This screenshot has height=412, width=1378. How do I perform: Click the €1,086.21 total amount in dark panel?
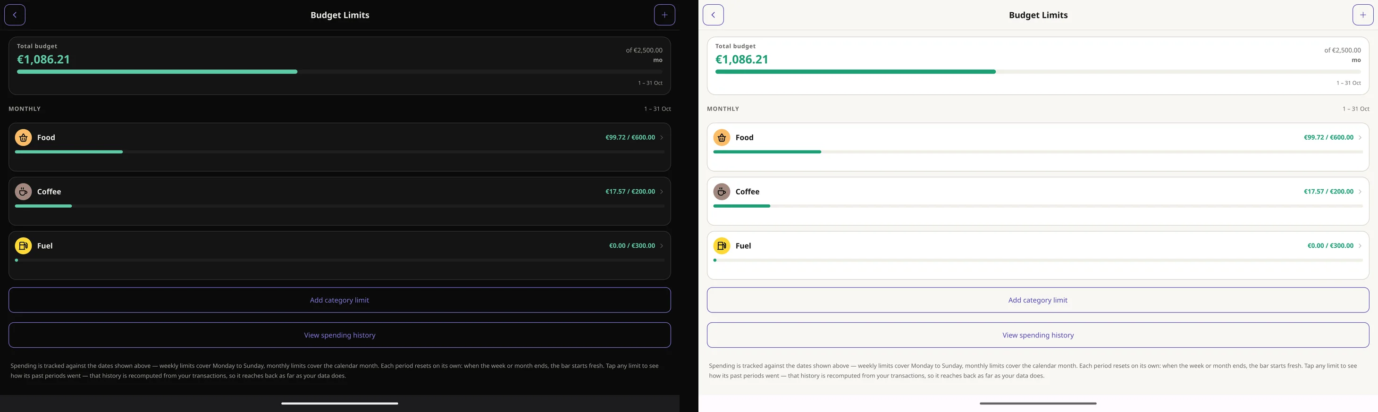click(x=43, y=59)
